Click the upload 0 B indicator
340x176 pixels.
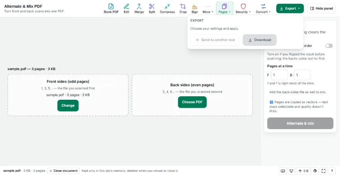[303, 171]
